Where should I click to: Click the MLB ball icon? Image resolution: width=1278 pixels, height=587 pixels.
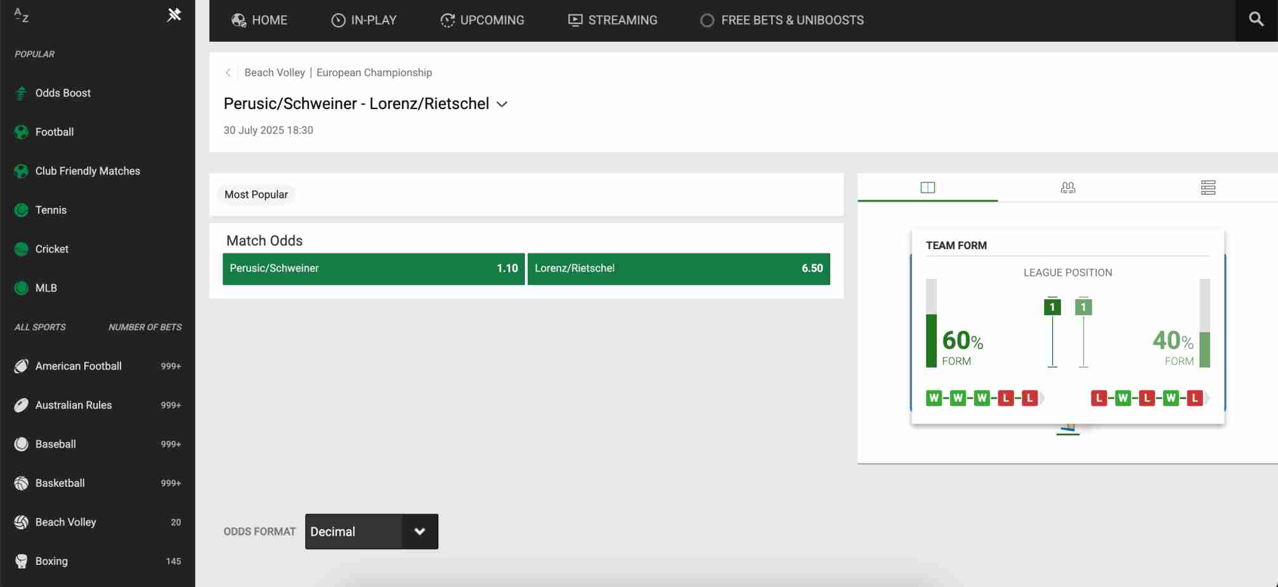click(x=21, y=288)
